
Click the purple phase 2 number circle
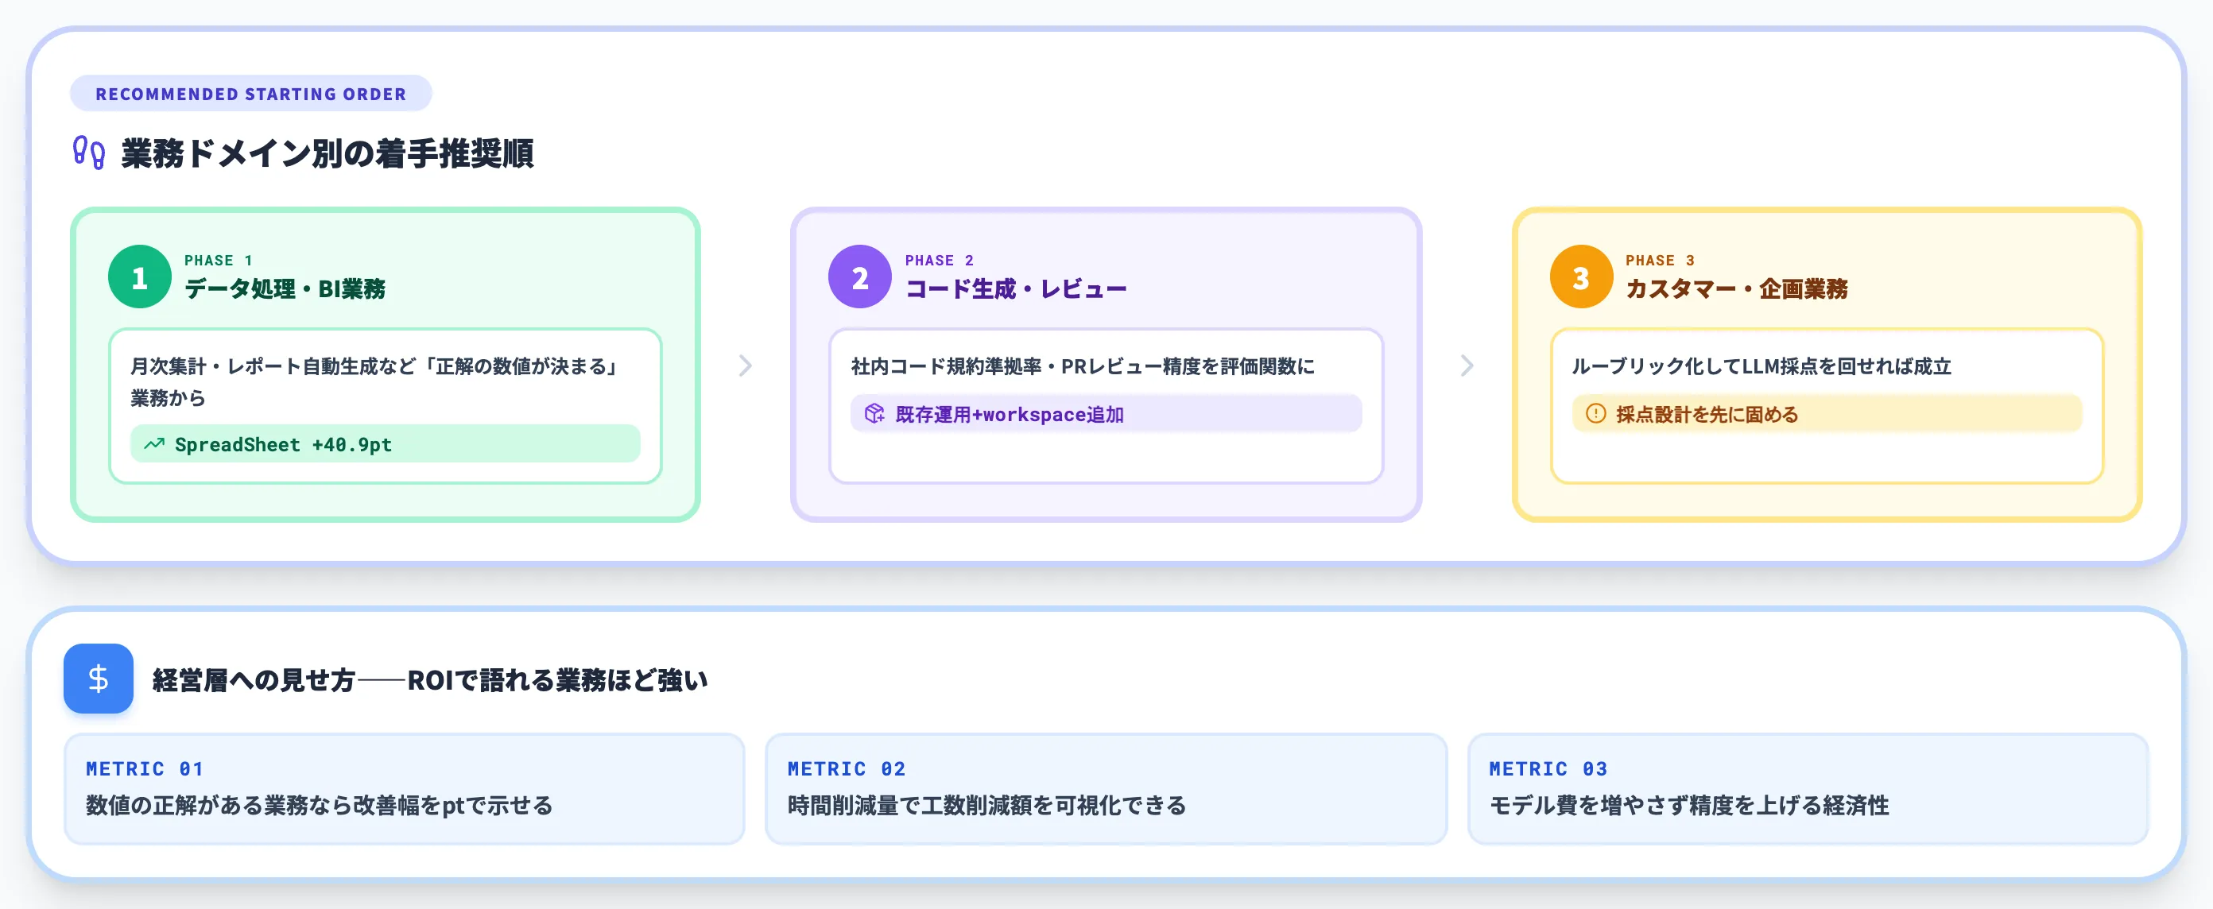pyautogui.click(x=859, y=277)
